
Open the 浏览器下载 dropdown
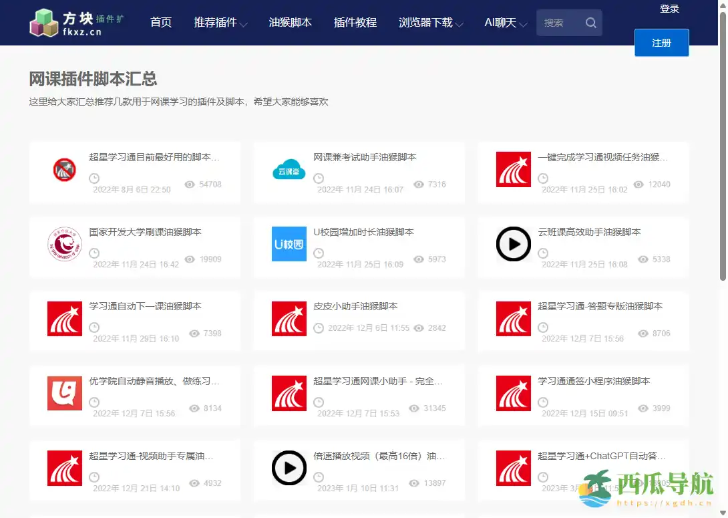pyautogui.click(x=426, y=22)
